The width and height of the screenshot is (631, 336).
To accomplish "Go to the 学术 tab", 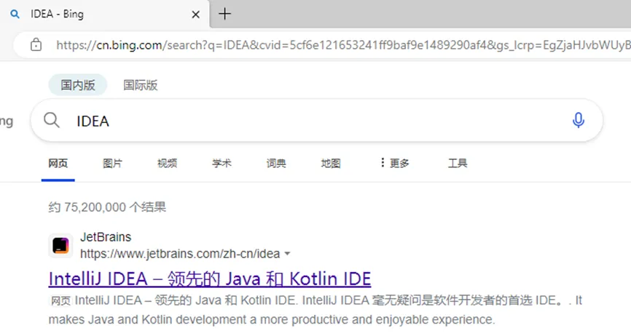I will (222, 163).
